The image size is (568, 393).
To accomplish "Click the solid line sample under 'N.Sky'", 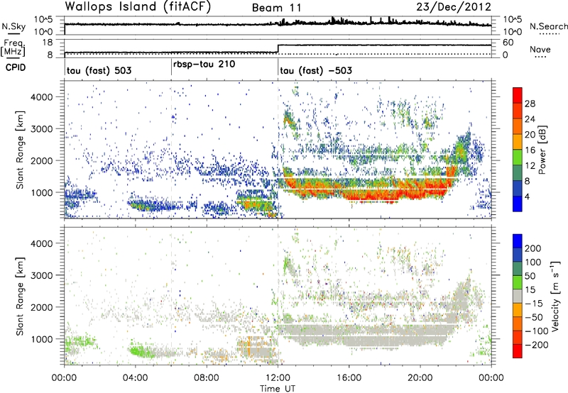I will coord(13,33).
